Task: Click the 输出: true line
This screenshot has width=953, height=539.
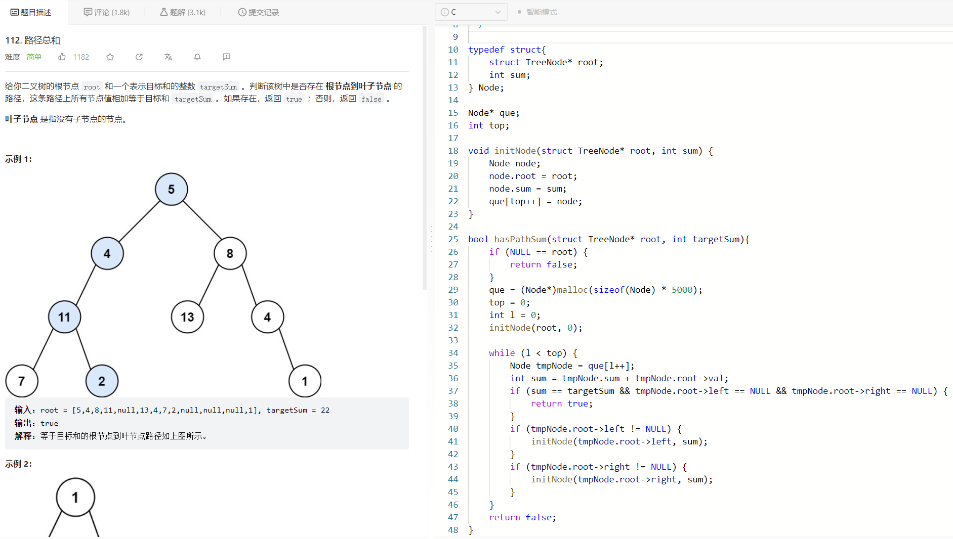Action: 36,423
